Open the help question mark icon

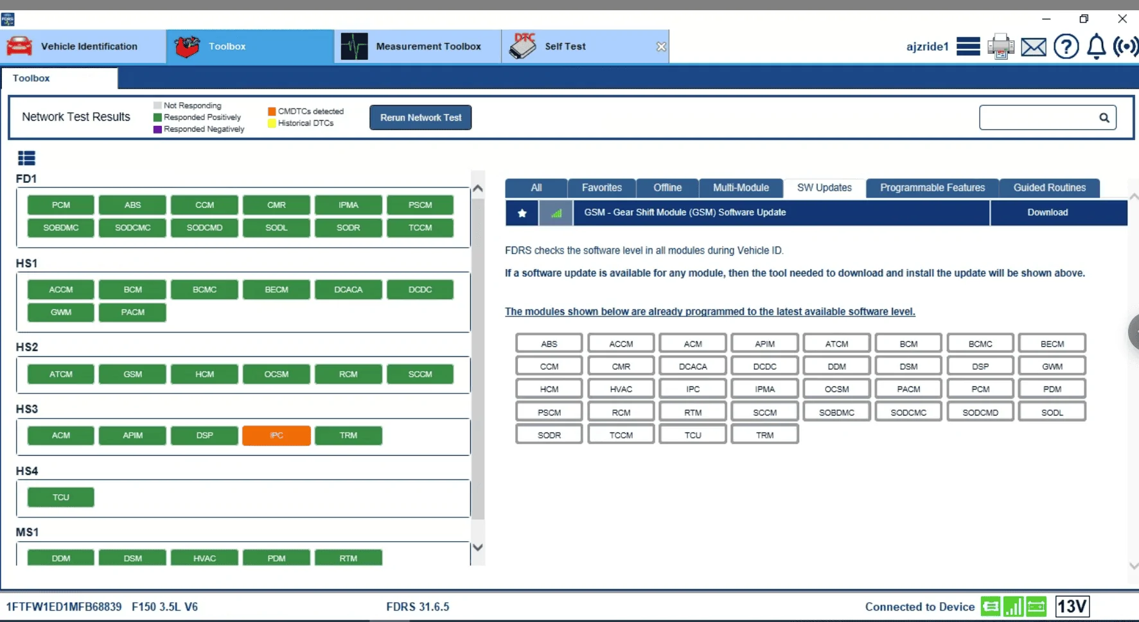[x=1066, y=47]
